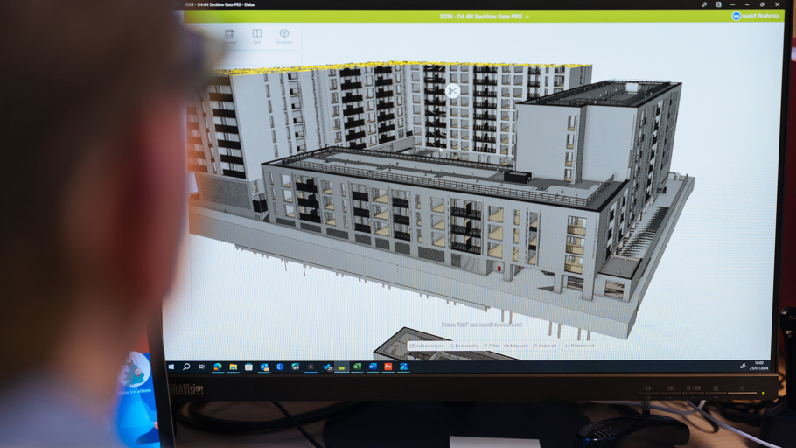Screen dimensions: 796x448
Task: Click the key icon in title bar
Action: 704,4
